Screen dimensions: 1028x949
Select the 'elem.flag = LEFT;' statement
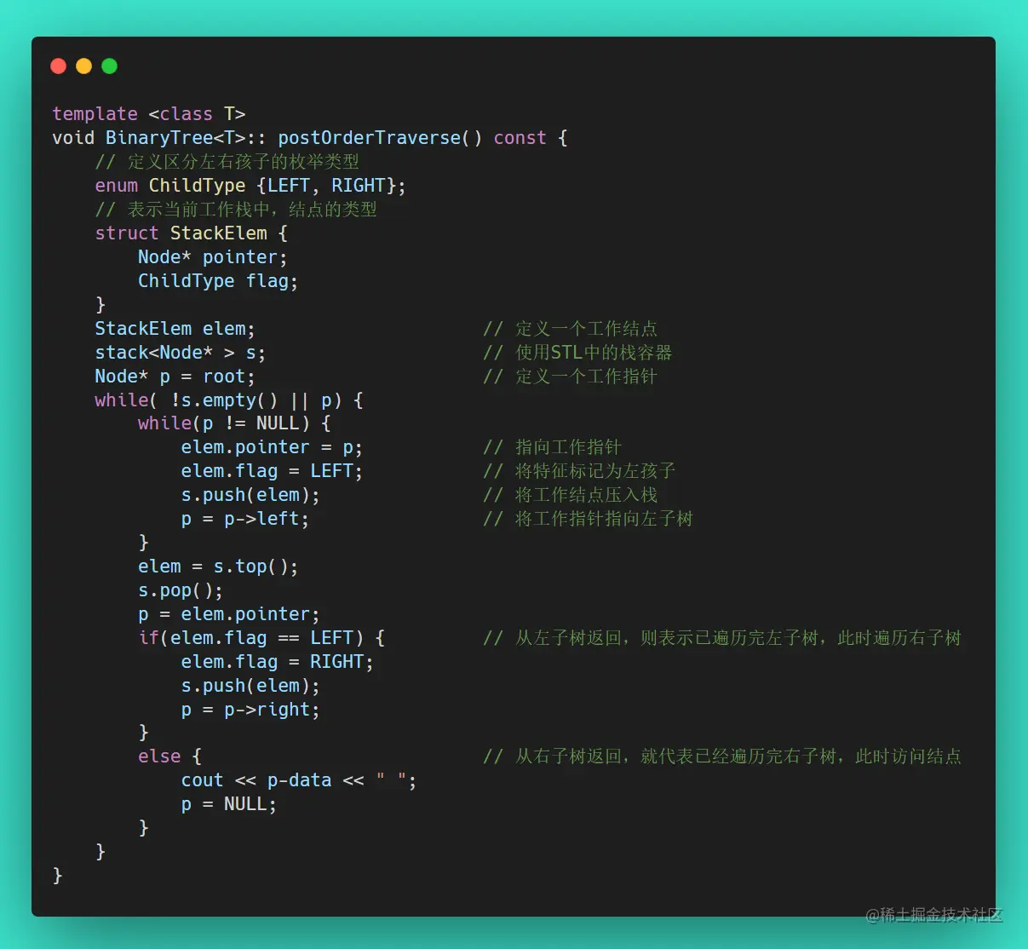[272, 471]
